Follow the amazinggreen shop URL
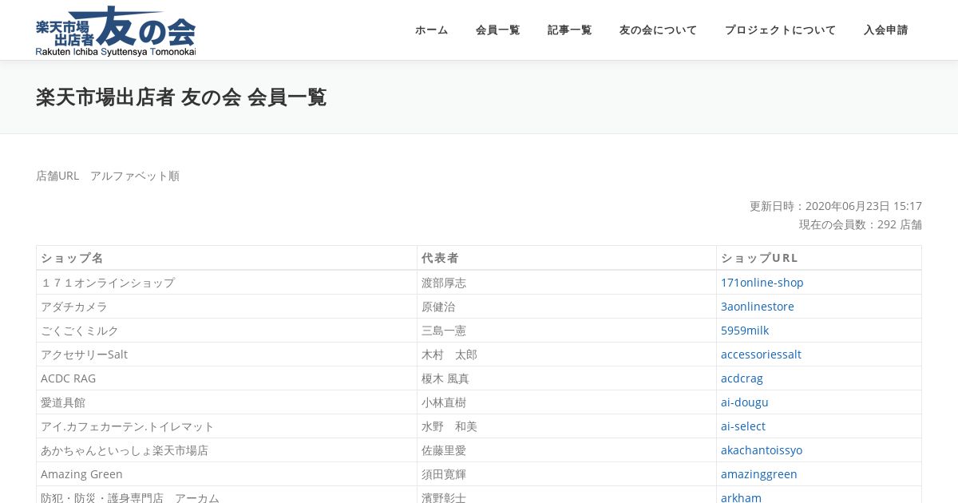Viewport: 958px width, 503px height. [758, 474]
